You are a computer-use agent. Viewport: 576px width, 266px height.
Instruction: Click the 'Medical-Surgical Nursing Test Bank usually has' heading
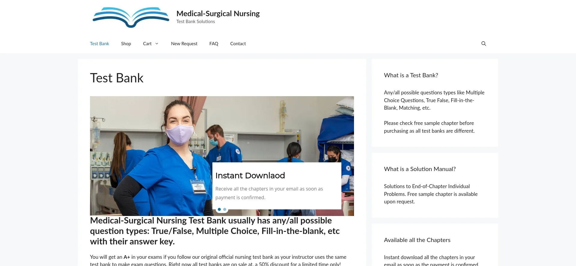(215, 231)
